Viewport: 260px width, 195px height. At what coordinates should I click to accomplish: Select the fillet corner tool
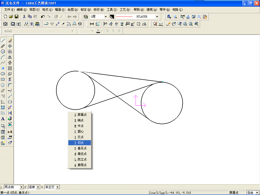pyautogui.click(x=10, y=85)
